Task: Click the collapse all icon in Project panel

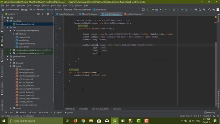Action: click(x=43, y=14)
